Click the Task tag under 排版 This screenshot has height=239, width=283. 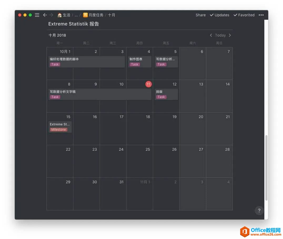pos(161,97)
